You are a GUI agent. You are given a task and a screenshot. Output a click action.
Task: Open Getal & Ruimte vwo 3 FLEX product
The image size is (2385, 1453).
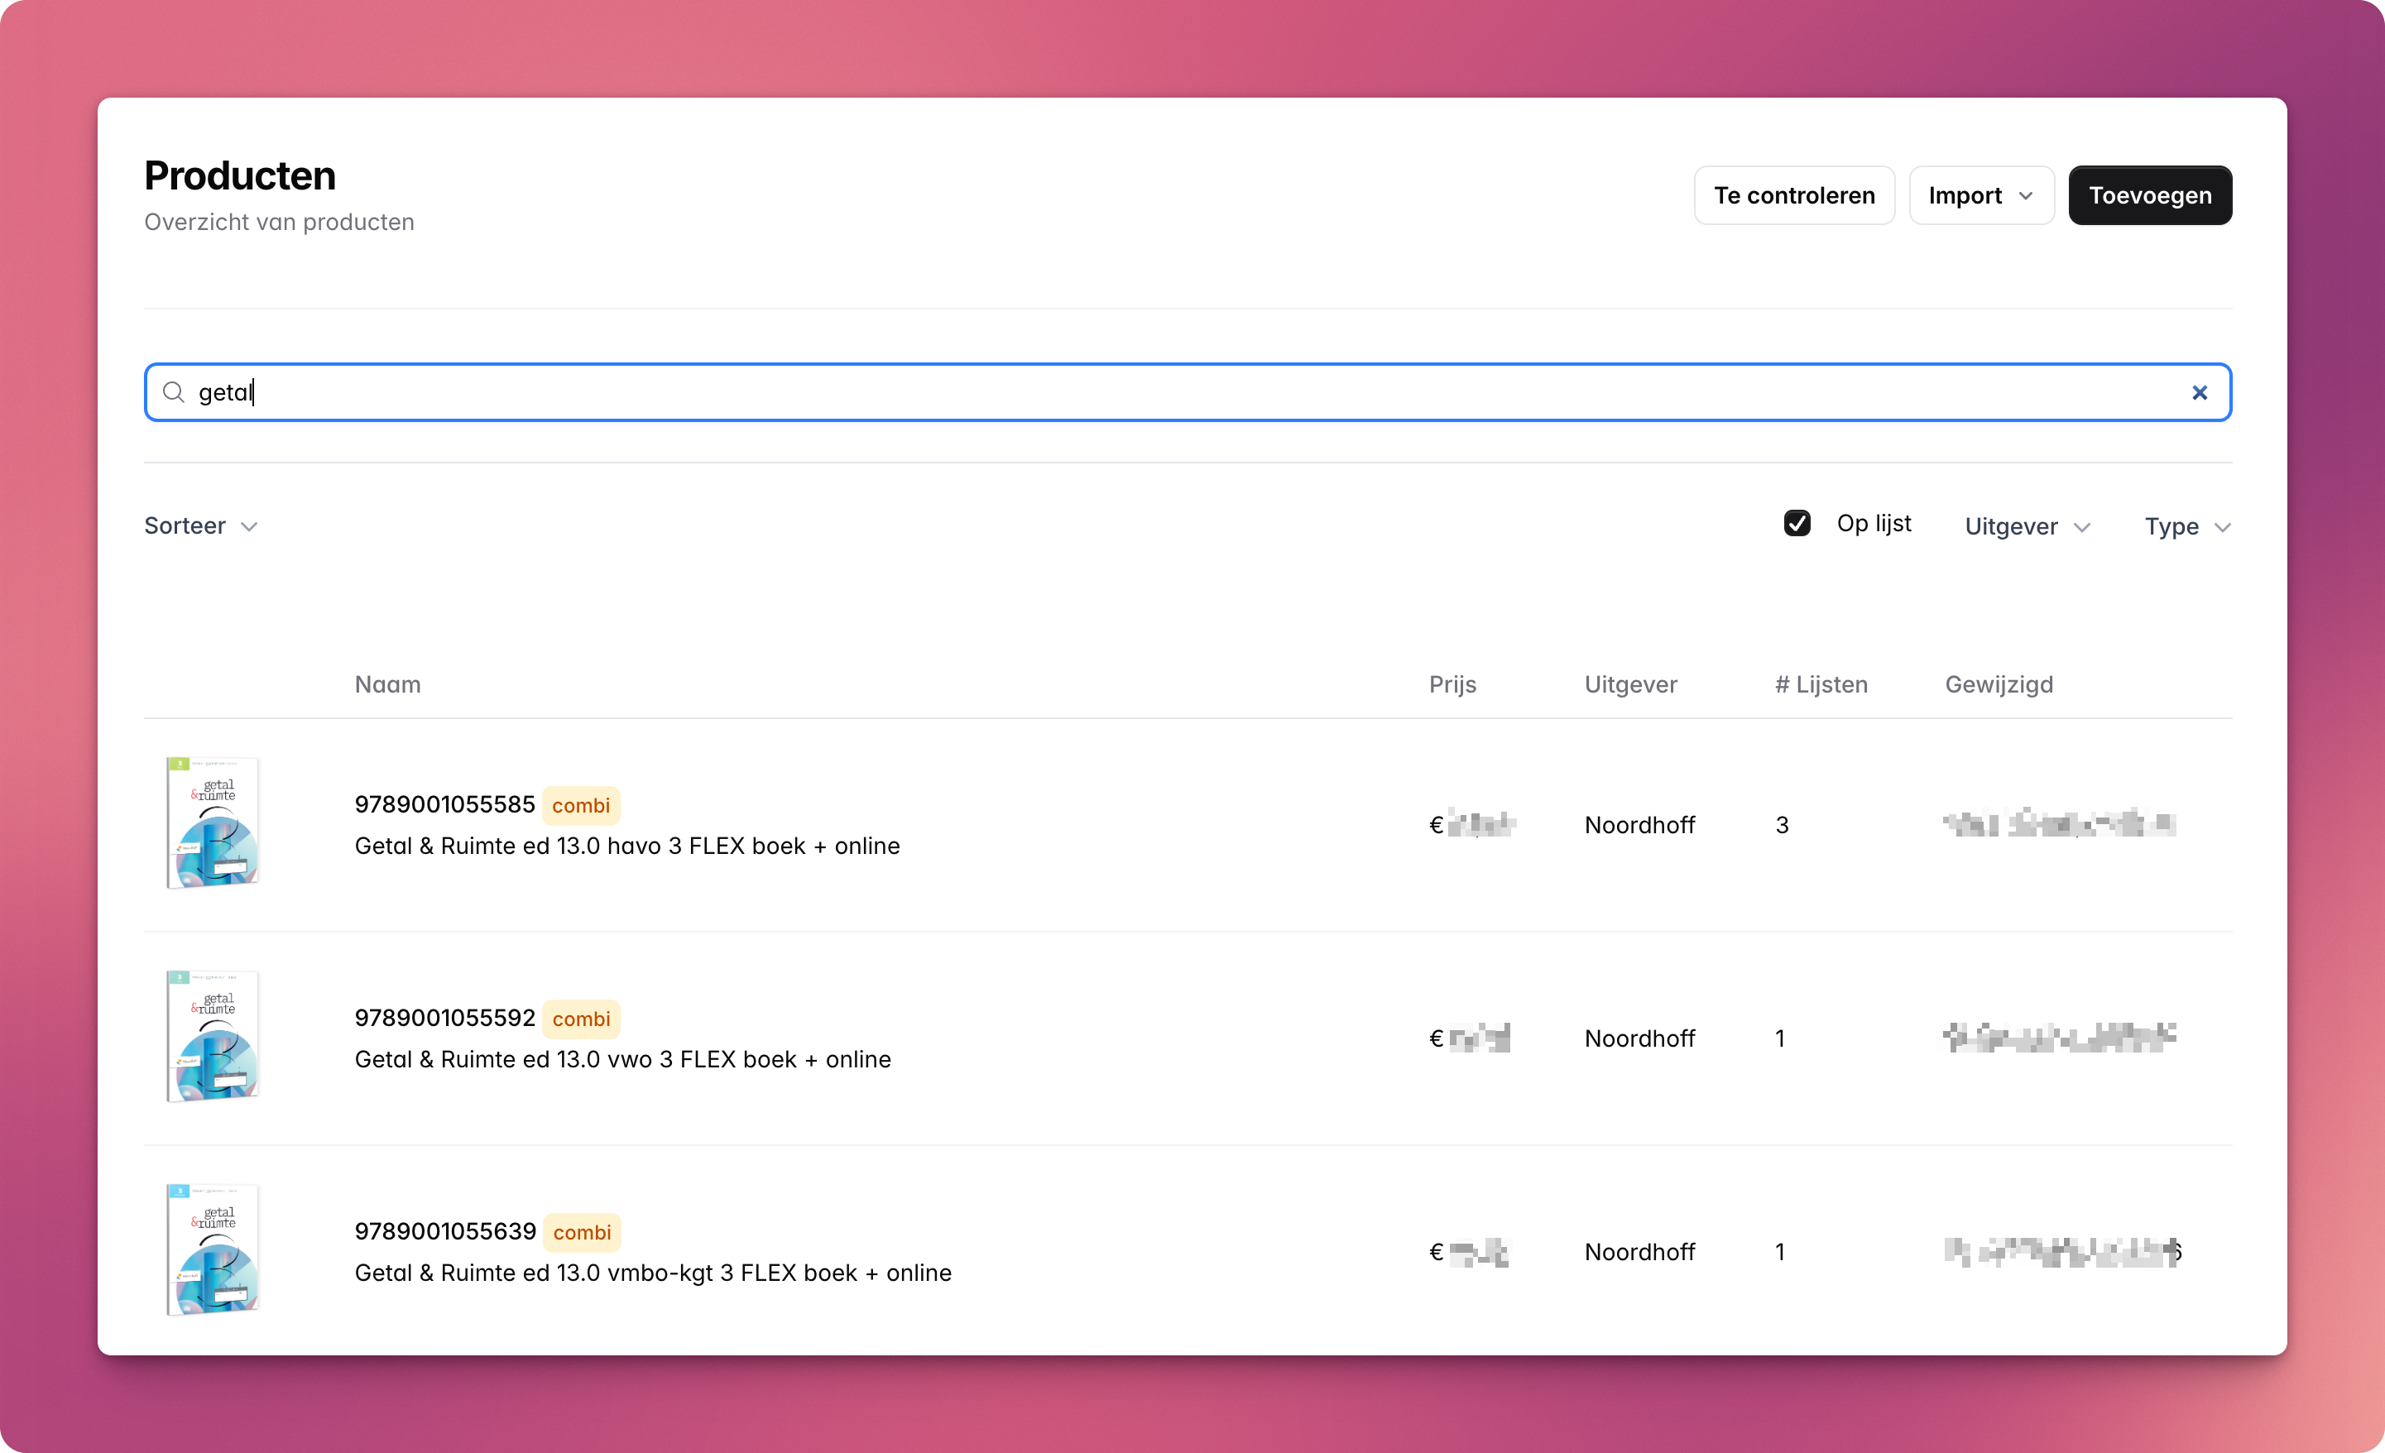click(x=622, y=1059)
